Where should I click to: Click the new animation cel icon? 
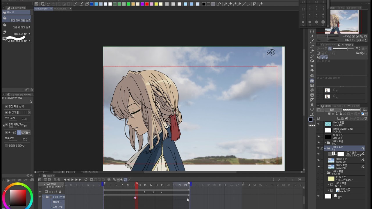[x=92, y=180]
